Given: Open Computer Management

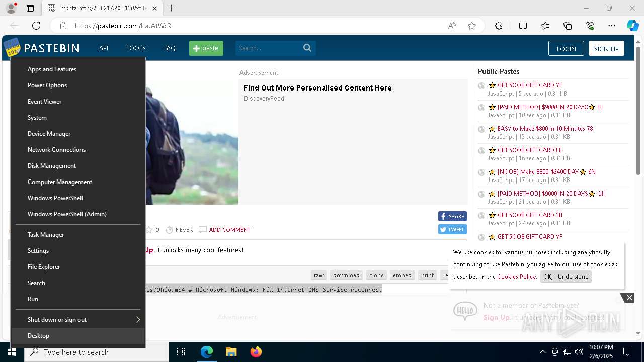Looking at the screenshot, I should pyautogui.click(x=78, y=182).
